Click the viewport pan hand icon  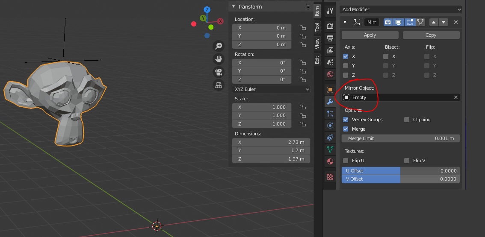(x=219, y=59)
